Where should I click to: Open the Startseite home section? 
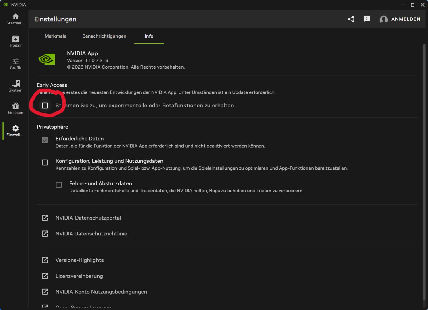pos(15,19)
